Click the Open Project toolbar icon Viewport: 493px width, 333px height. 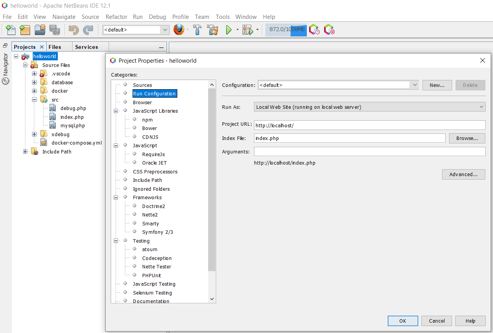point(40,30)
